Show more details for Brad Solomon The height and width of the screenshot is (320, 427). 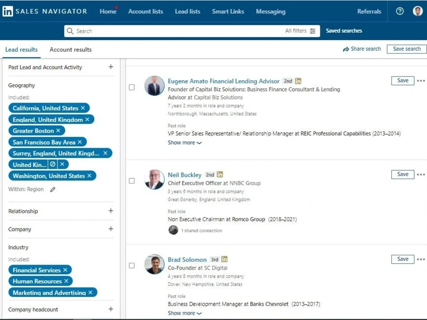[184, 313]
